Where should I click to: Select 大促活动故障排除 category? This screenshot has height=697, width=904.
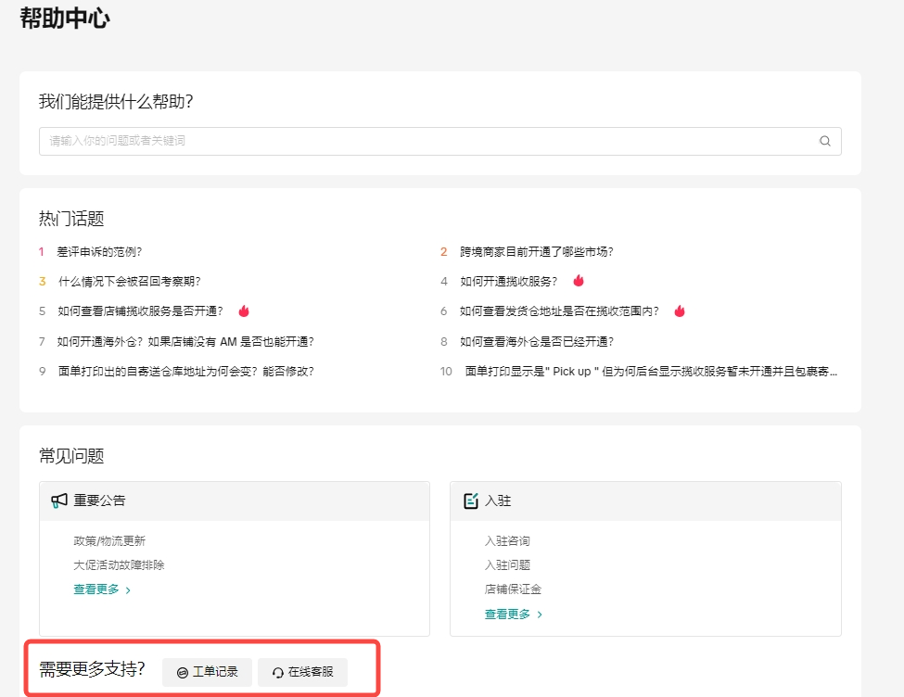tap(119, 564)
